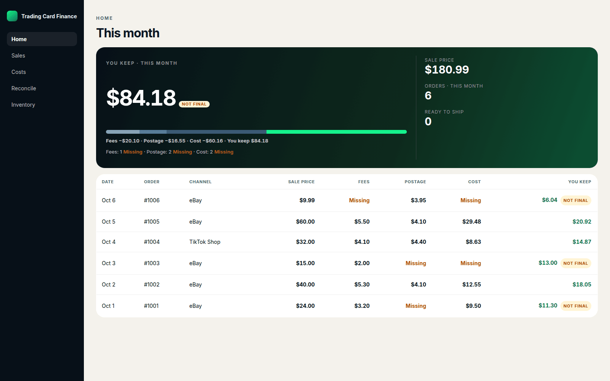The width and height of the screenshot is (610, 381).
Task: Click the $180.99 sale price total
Action: (447, 70)
